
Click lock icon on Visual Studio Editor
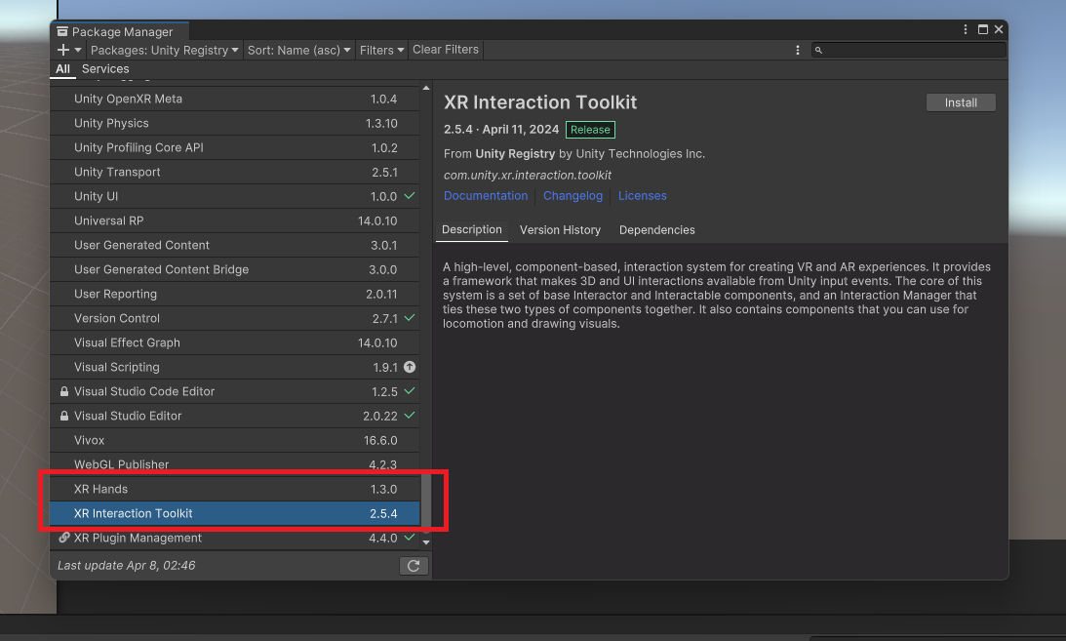click(x=64, y=416)
